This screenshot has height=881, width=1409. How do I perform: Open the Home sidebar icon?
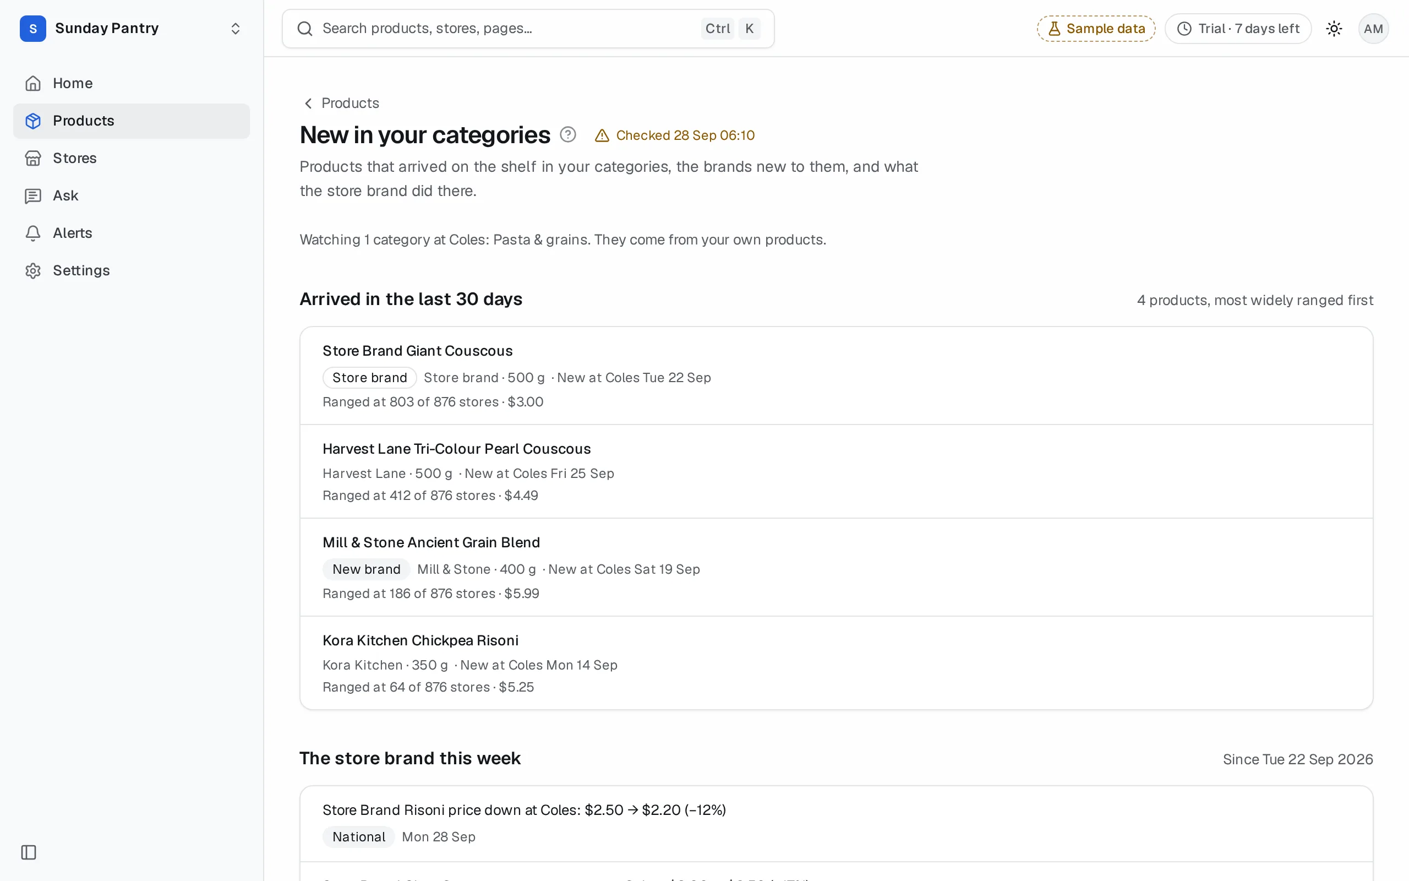pyautogui.click(x=33, y=83)
